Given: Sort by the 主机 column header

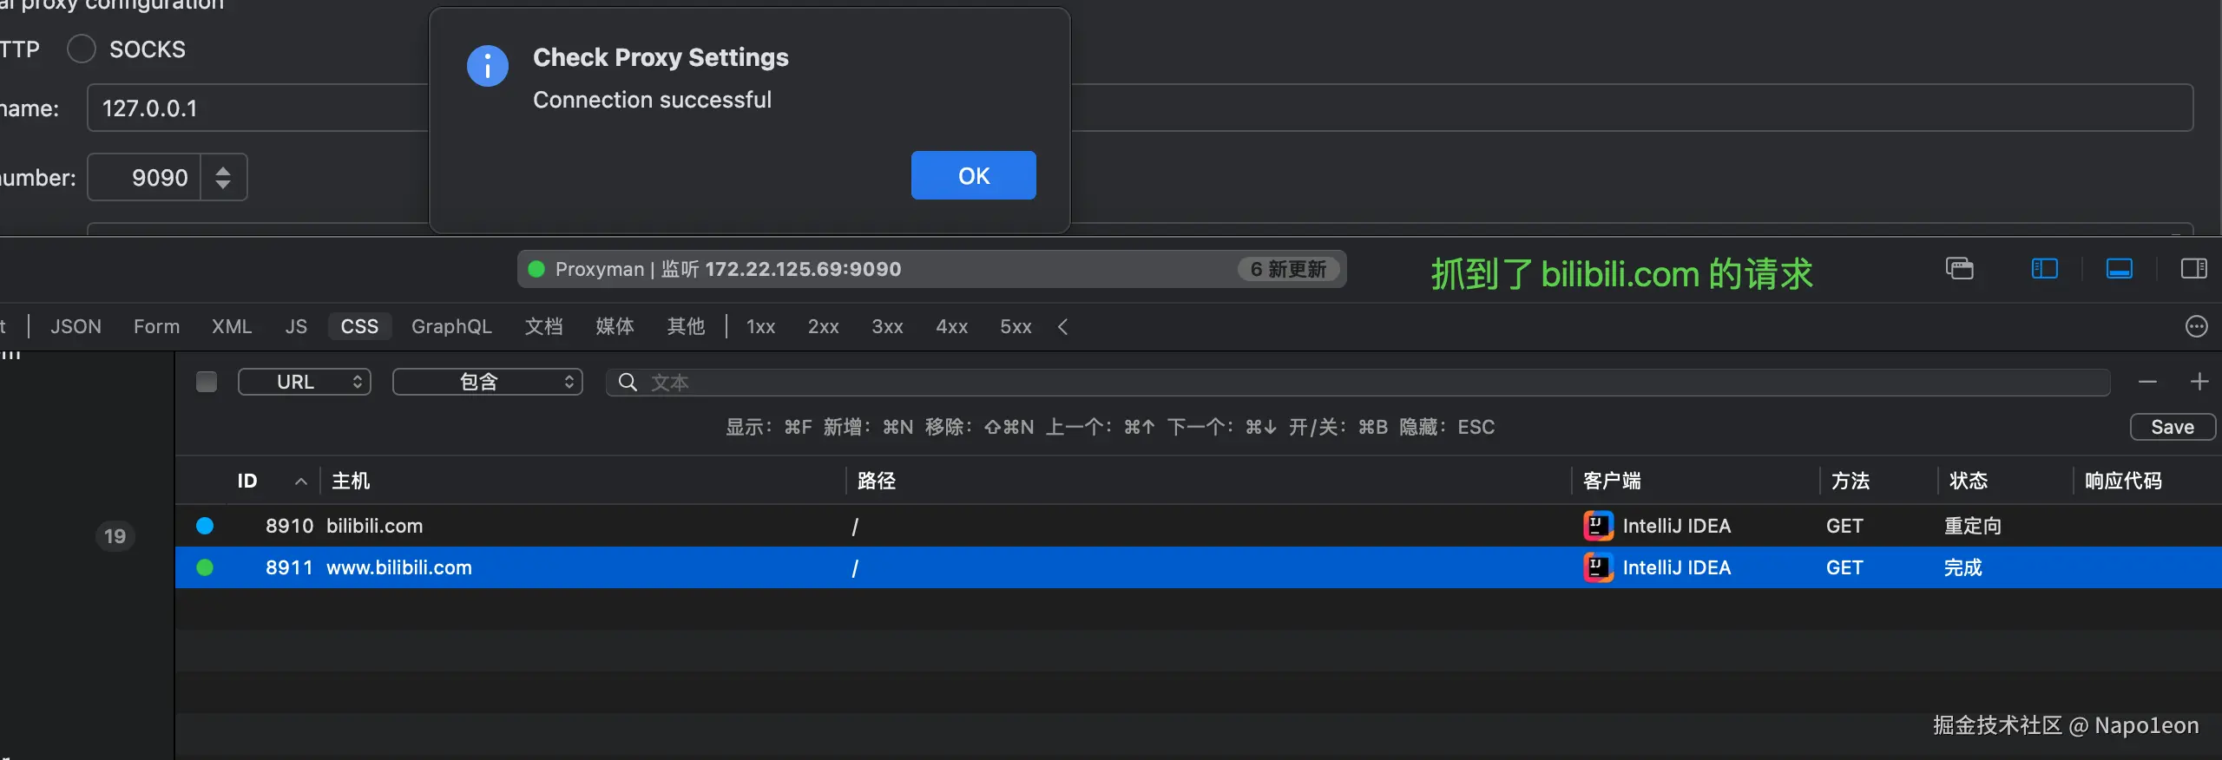Looking at the screenshot, I should coord(351,481).
